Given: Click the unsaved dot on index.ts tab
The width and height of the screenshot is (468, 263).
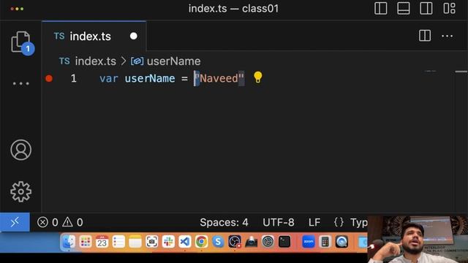Looking at the screenshot, I should pos(133,36).
